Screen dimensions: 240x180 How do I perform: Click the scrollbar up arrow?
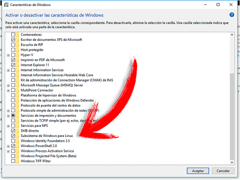(232, 35)
